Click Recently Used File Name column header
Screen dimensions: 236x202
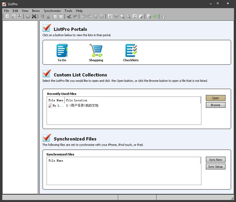point(56,100)
